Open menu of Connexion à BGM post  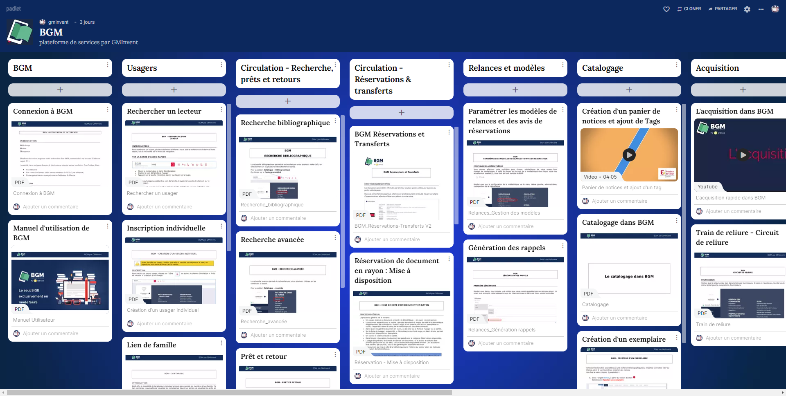pos(108,110)
